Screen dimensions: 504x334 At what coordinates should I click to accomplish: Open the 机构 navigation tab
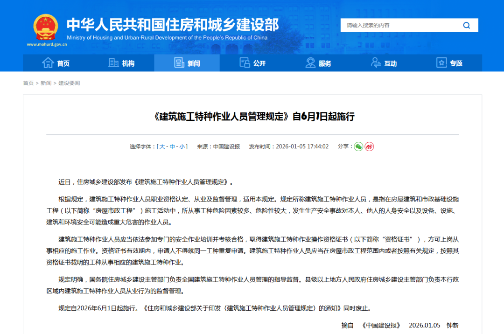[x=121, y=63]
